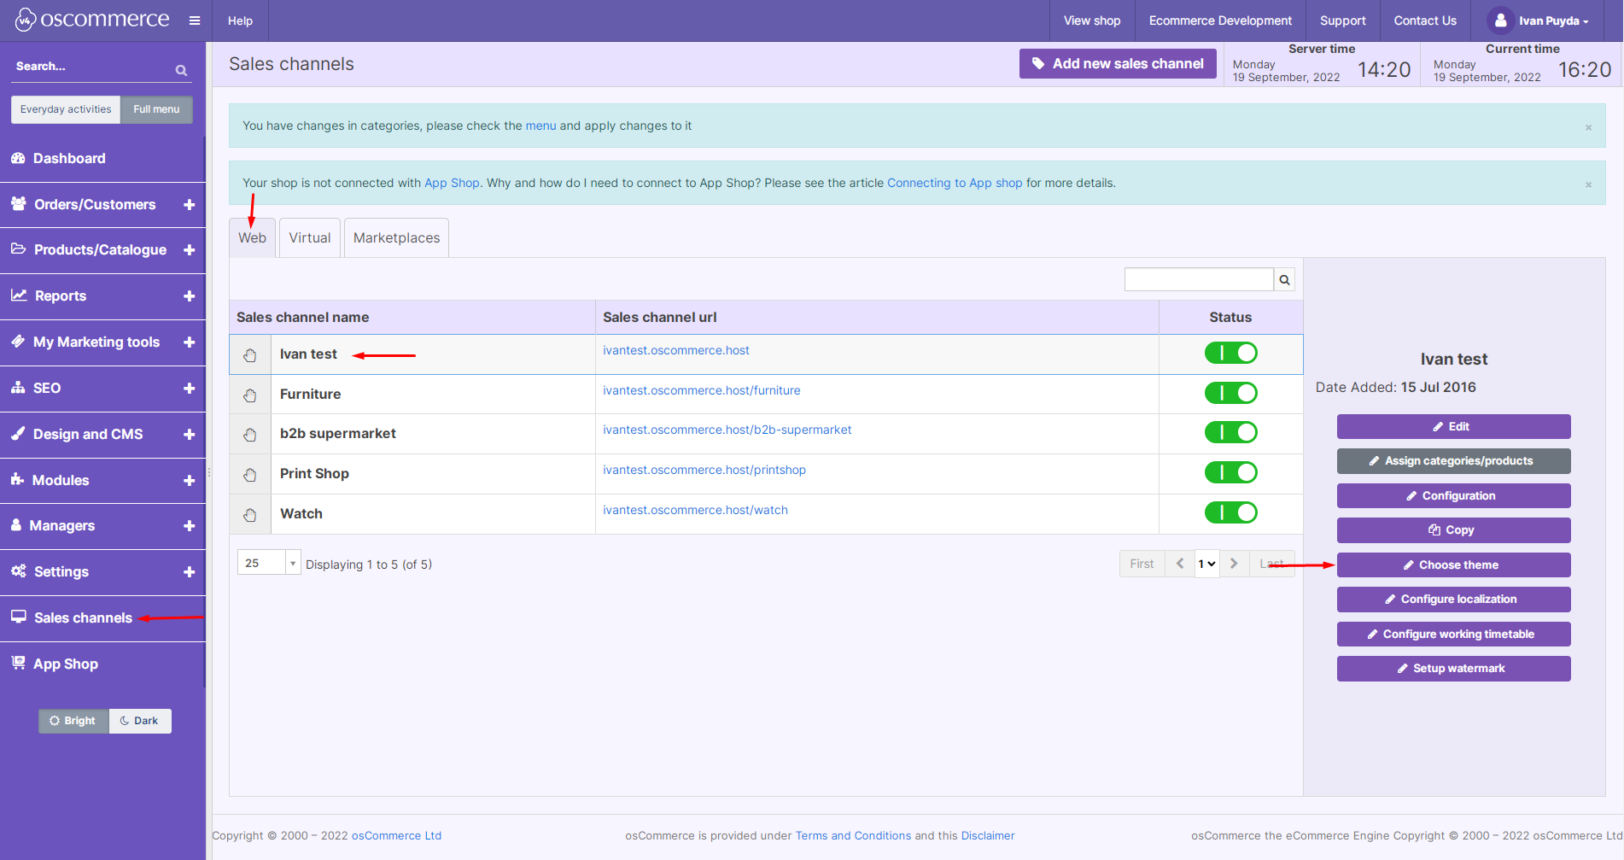The image size is (1624, 860).
Task: Dismiss the categories changes notification
Action: click(x=1588, y=127)
